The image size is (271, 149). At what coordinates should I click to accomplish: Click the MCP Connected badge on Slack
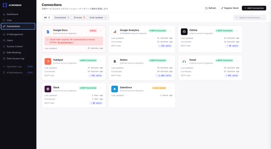88,88
